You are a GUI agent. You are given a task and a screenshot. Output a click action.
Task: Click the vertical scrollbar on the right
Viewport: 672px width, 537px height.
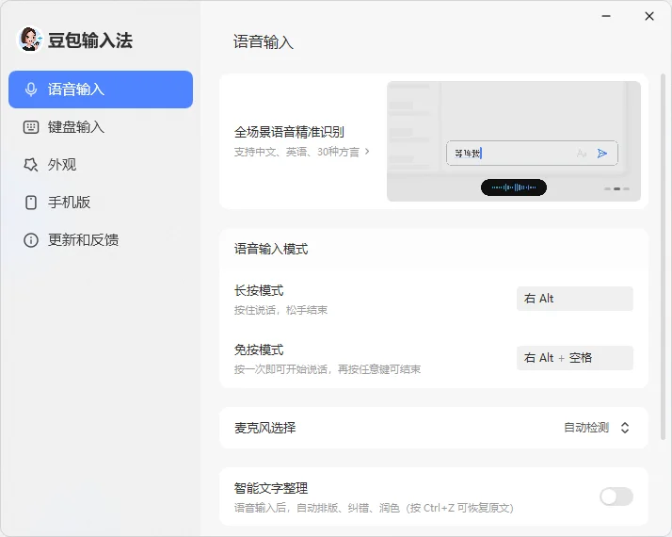[663, 256]
